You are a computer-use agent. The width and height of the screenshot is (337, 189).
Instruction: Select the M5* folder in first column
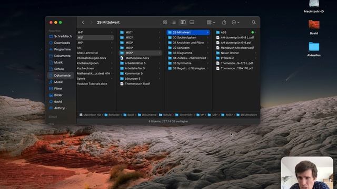pyautogui.click(x=95, y=37)
